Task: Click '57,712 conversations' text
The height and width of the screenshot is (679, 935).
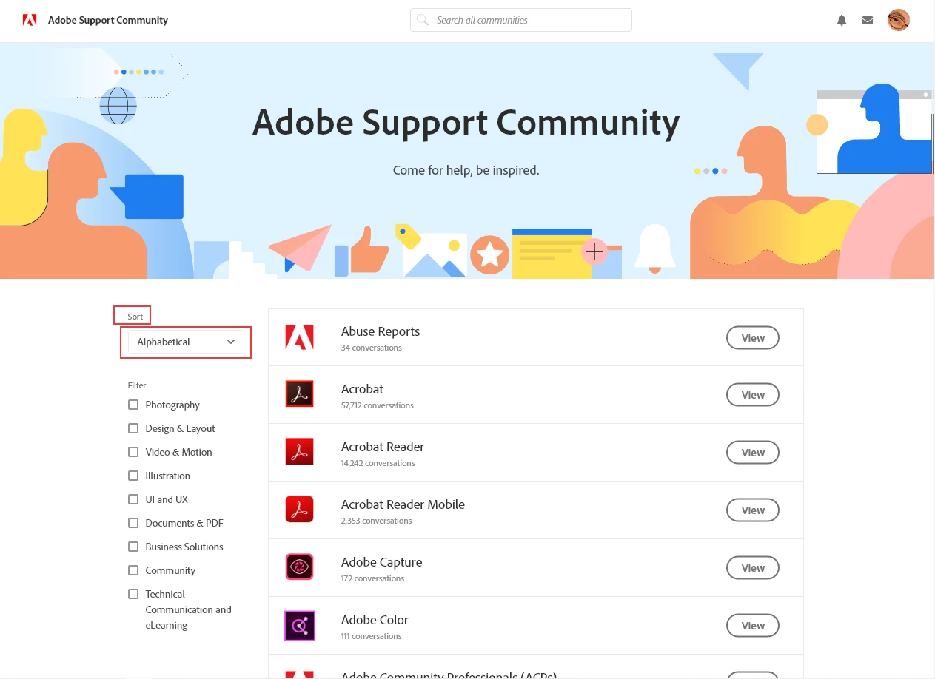Action: 378,405
